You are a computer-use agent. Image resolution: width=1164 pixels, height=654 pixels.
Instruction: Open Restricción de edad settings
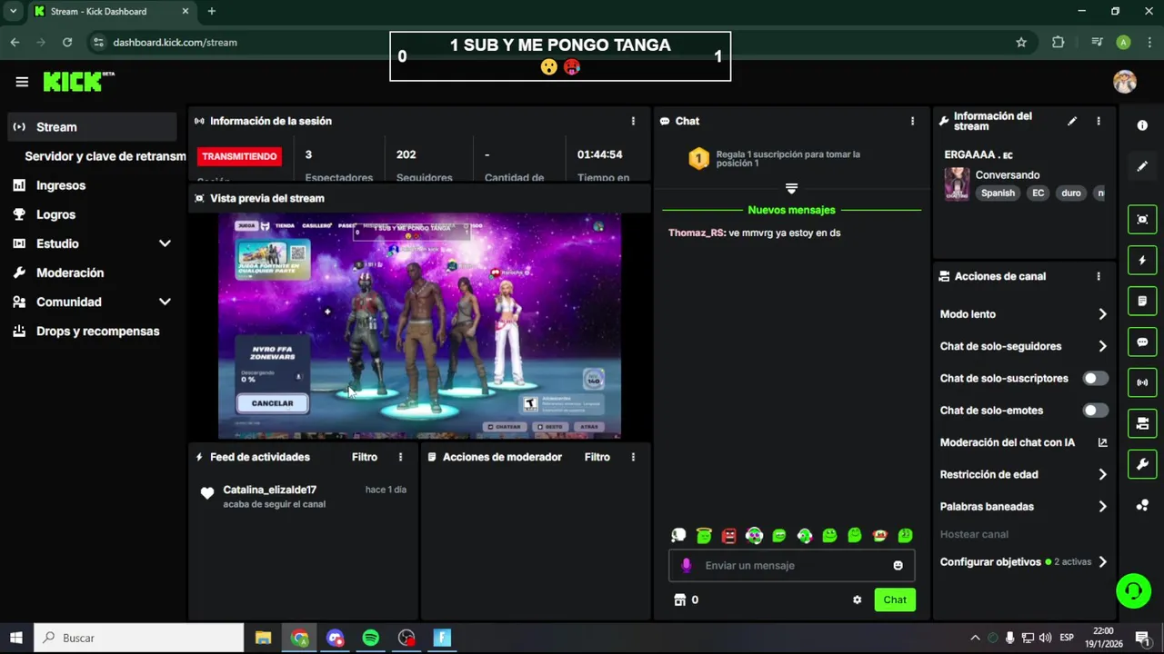point(1023,474)
